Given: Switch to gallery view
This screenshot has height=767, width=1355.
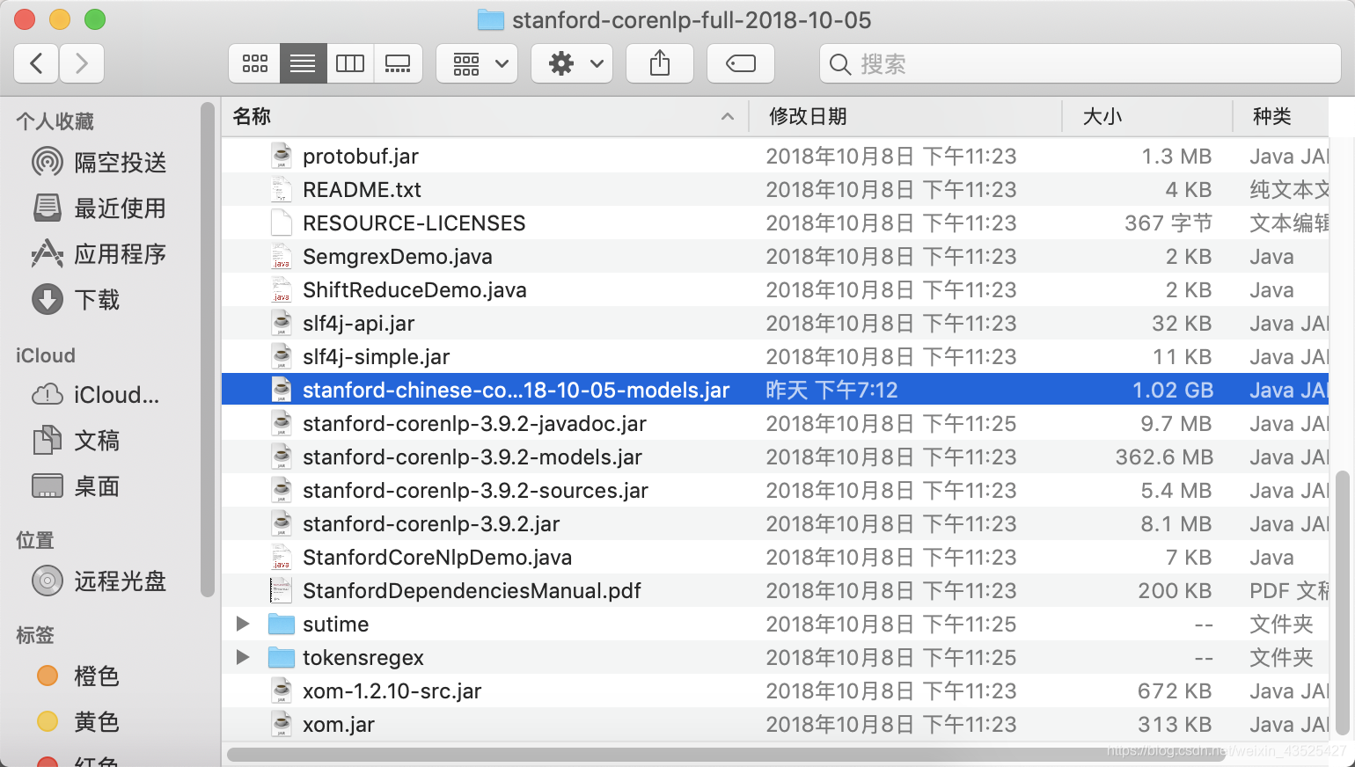Looking at the screenshot, I should (398, 63).
